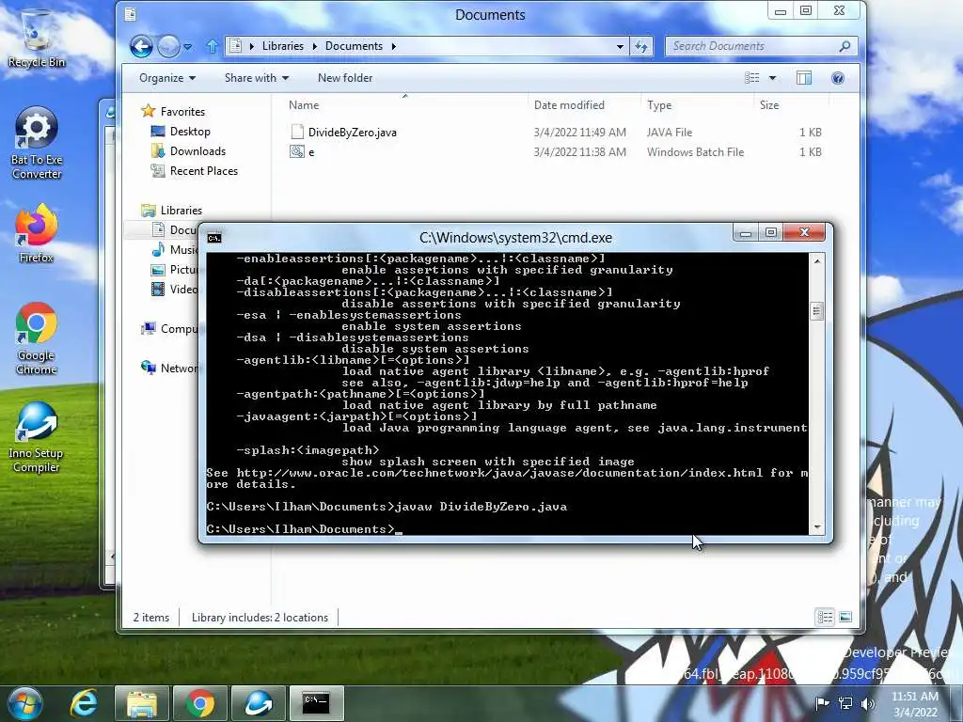Image resolution: width=963 pixels, height=722 pixels.
Task: Click the cmd window title bar
Action: pyautogui.click(x=515, y=238)
